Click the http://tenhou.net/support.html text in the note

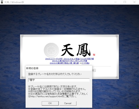pos(46,96)
